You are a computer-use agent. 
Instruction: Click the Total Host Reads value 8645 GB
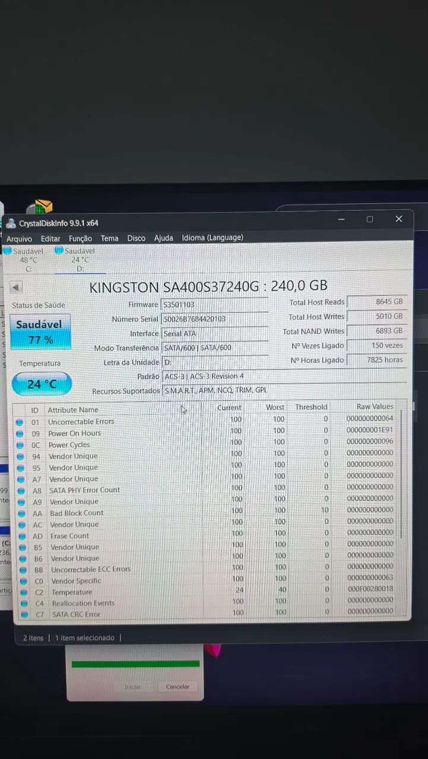pyautogui.click(x=377, y=302)
